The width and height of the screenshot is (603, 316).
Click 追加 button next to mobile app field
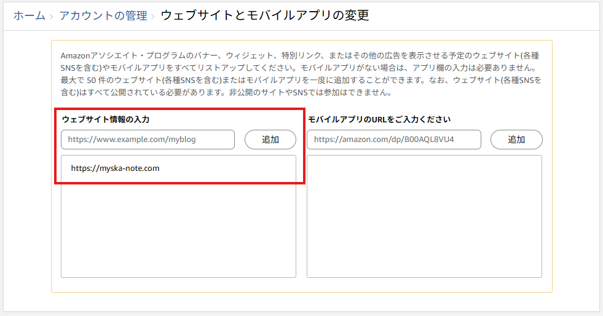[516, 140]
